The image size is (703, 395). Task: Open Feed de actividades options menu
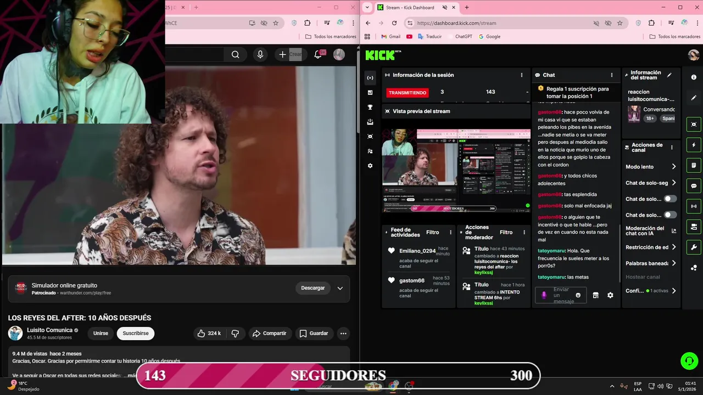pos(451,233)
